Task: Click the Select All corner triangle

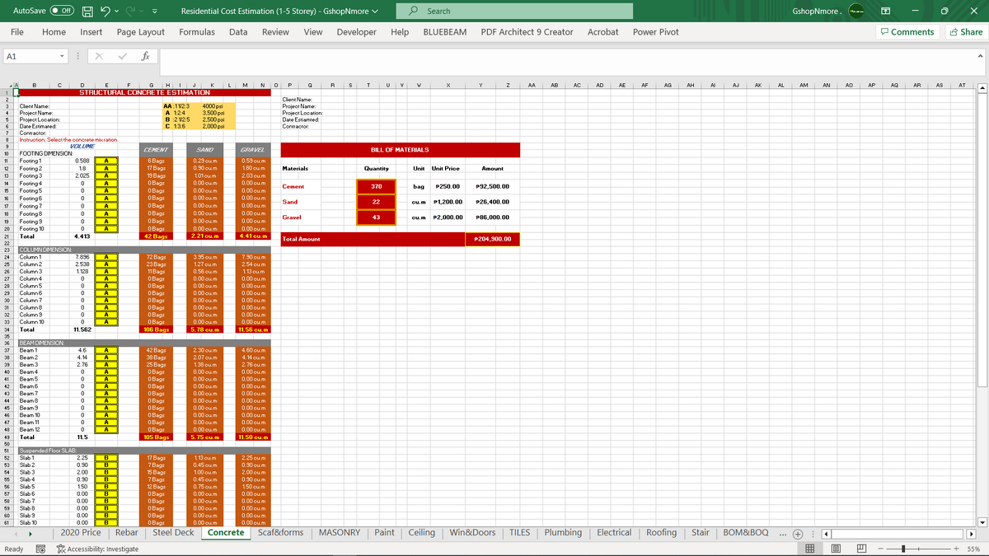Action: point(12,84)
